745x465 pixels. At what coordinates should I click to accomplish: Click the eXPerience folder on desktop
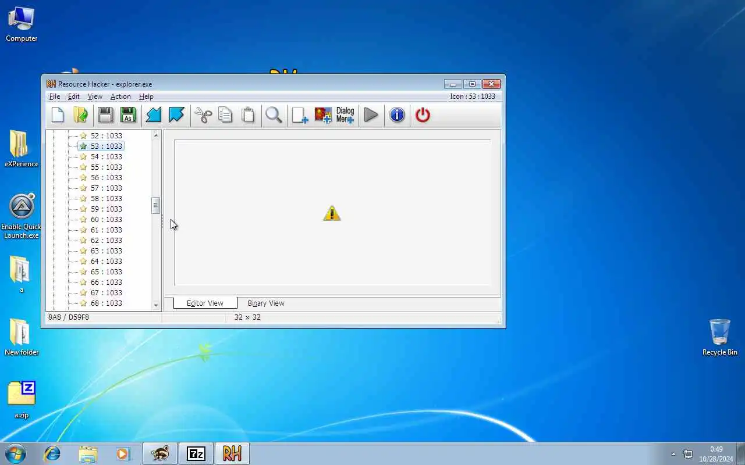pos(22,149)
